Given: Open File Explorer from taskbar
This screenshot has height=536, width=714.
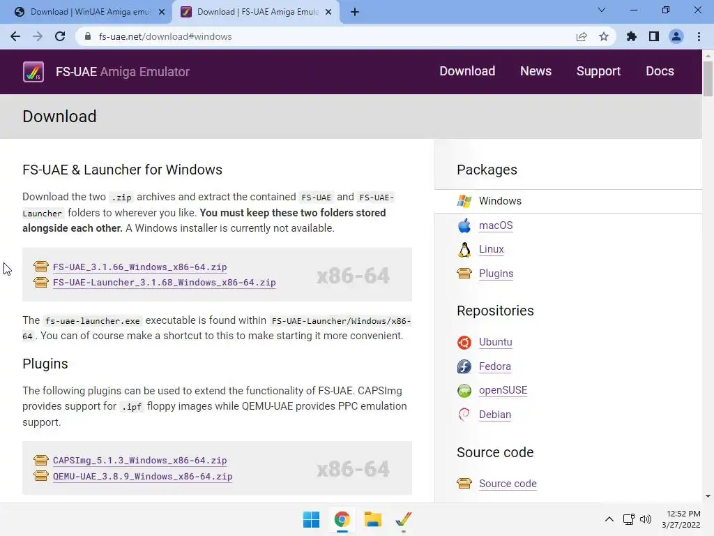Looking at the screenshot, I should (x=372, y=519).
